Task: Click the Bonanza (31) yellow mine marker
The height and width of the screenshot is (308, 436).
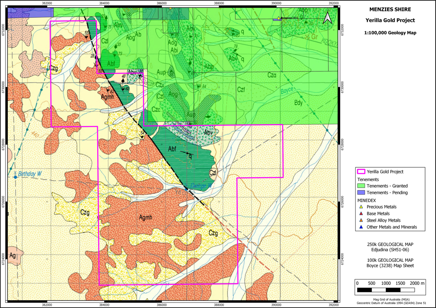Action: [x=279, y=18]
